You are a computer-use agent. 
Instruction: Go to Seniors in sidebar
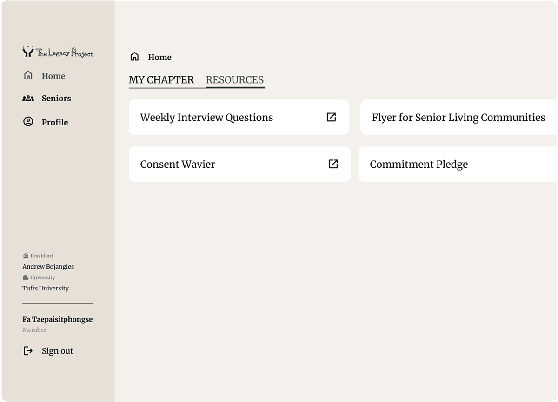click(x=56, y=98)
